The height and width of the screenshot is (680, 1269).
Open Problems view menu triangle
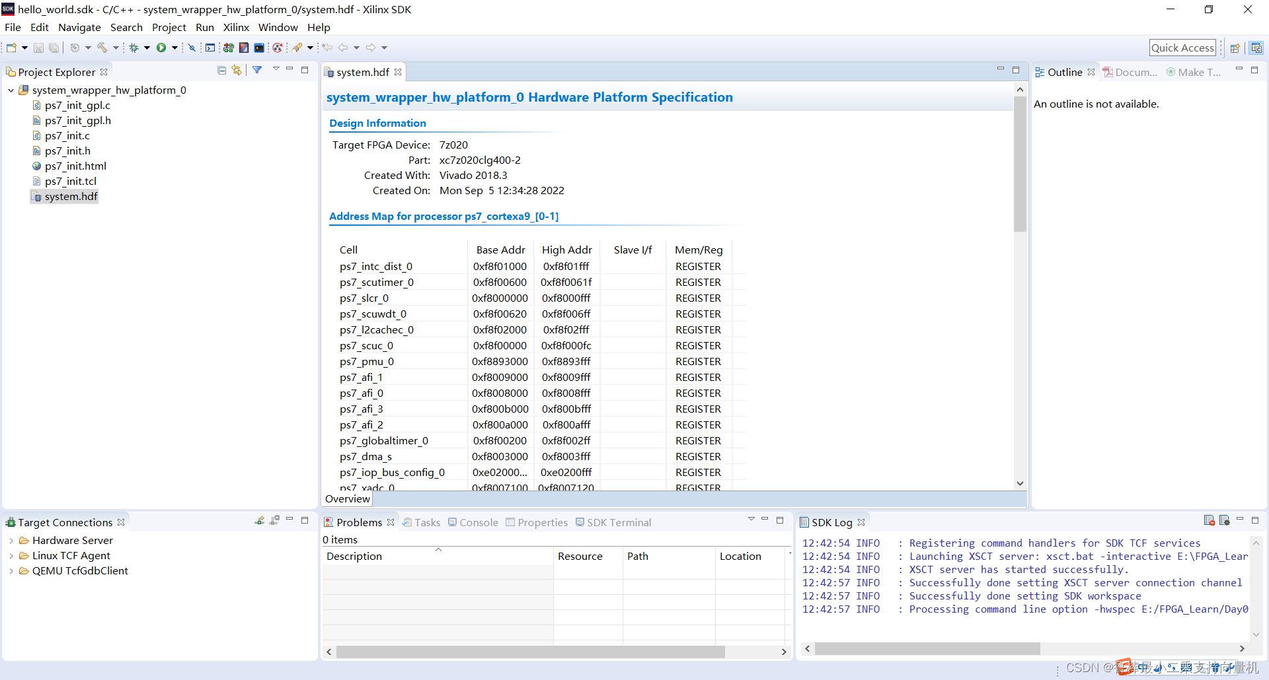[x=751, y=519]
